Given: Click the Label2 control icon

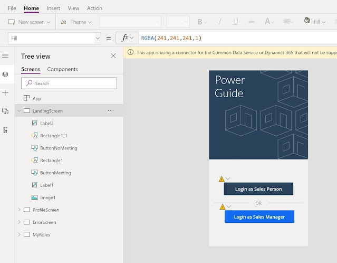Looking at the screenshot, I should [35, 123].
